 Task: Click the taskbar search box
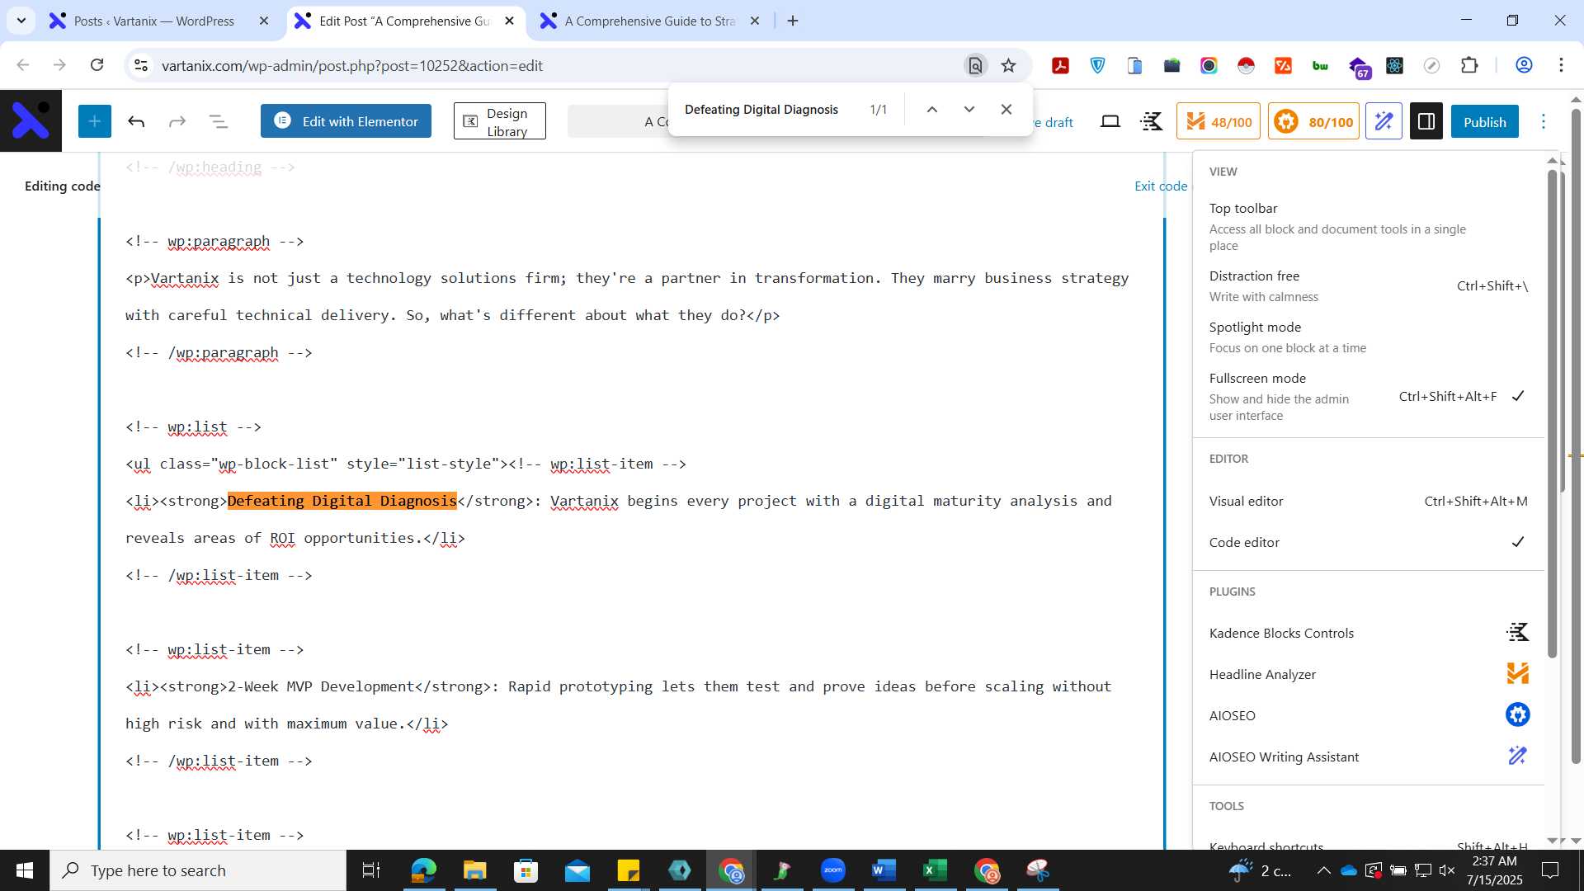coord(198,870)
